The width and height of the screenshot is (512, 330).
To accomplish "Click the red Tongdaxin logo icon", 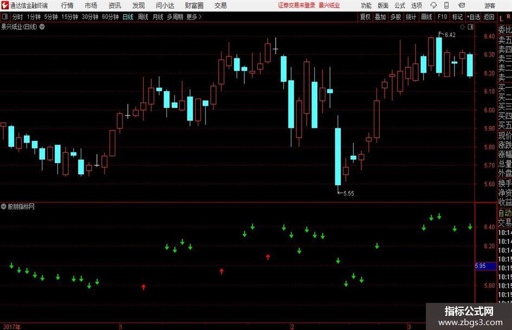I will [4, 5].
